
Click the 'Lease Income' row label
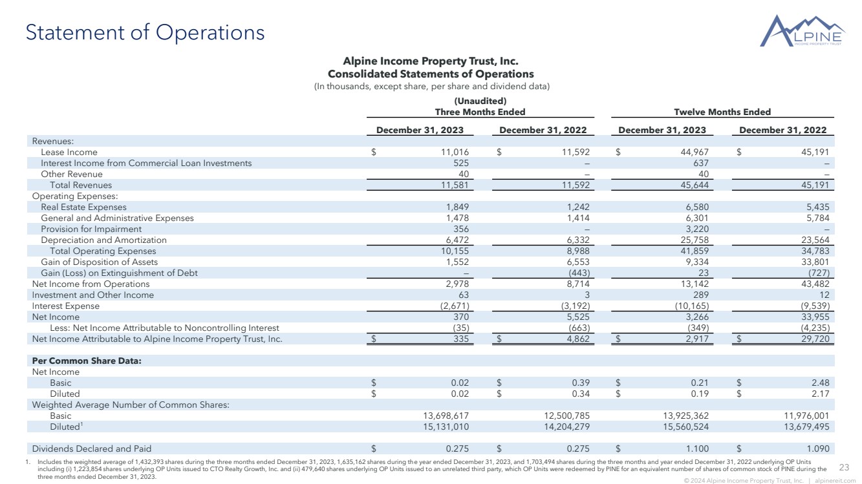[69, 152]
